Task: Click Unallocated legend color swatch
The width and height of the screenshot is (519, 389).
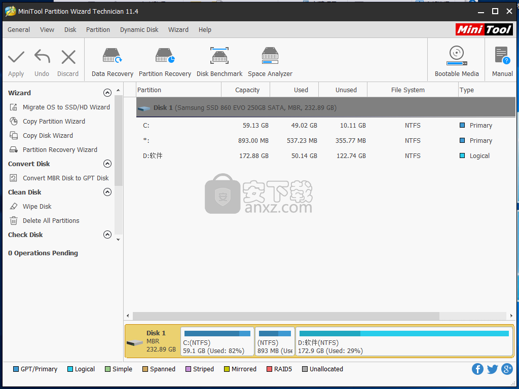Action: click(305, 369)
